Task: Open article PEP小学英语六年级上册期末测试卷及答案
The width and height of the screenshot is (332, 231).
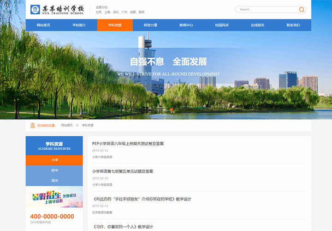Action: click(128, 144)
